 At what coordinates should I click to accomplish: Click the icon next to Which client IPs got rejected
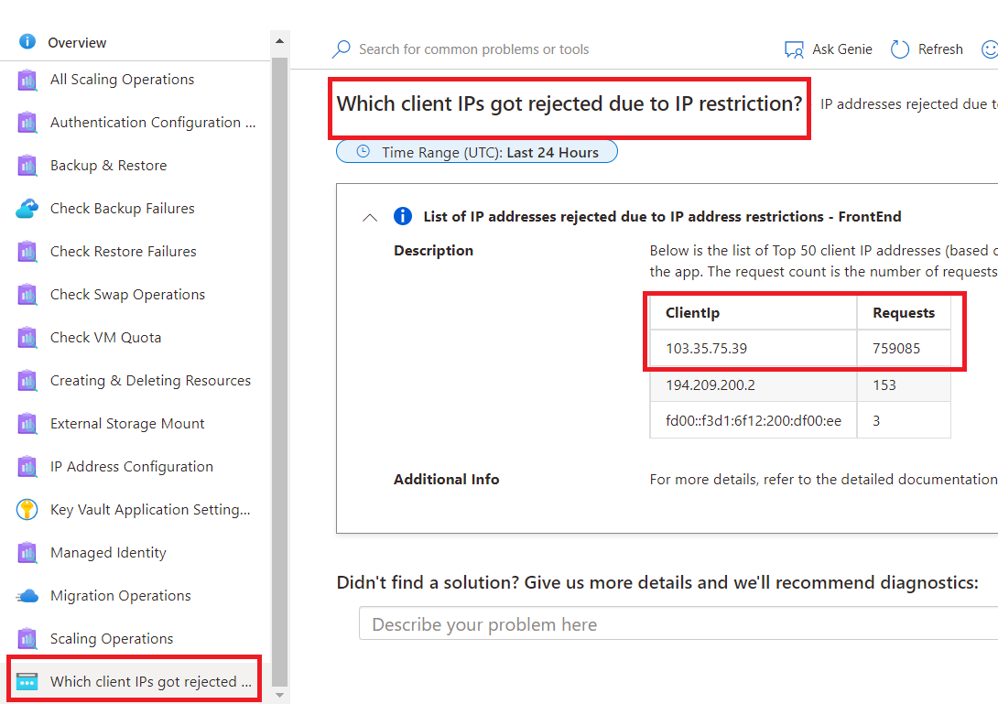click(29, 679)
